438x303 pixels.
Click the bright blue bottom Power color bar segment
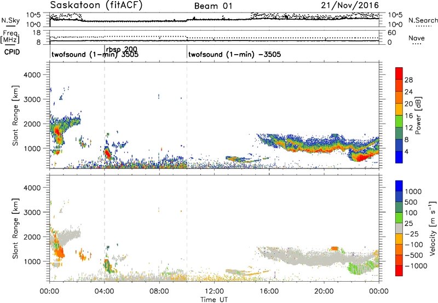[399, 157]
